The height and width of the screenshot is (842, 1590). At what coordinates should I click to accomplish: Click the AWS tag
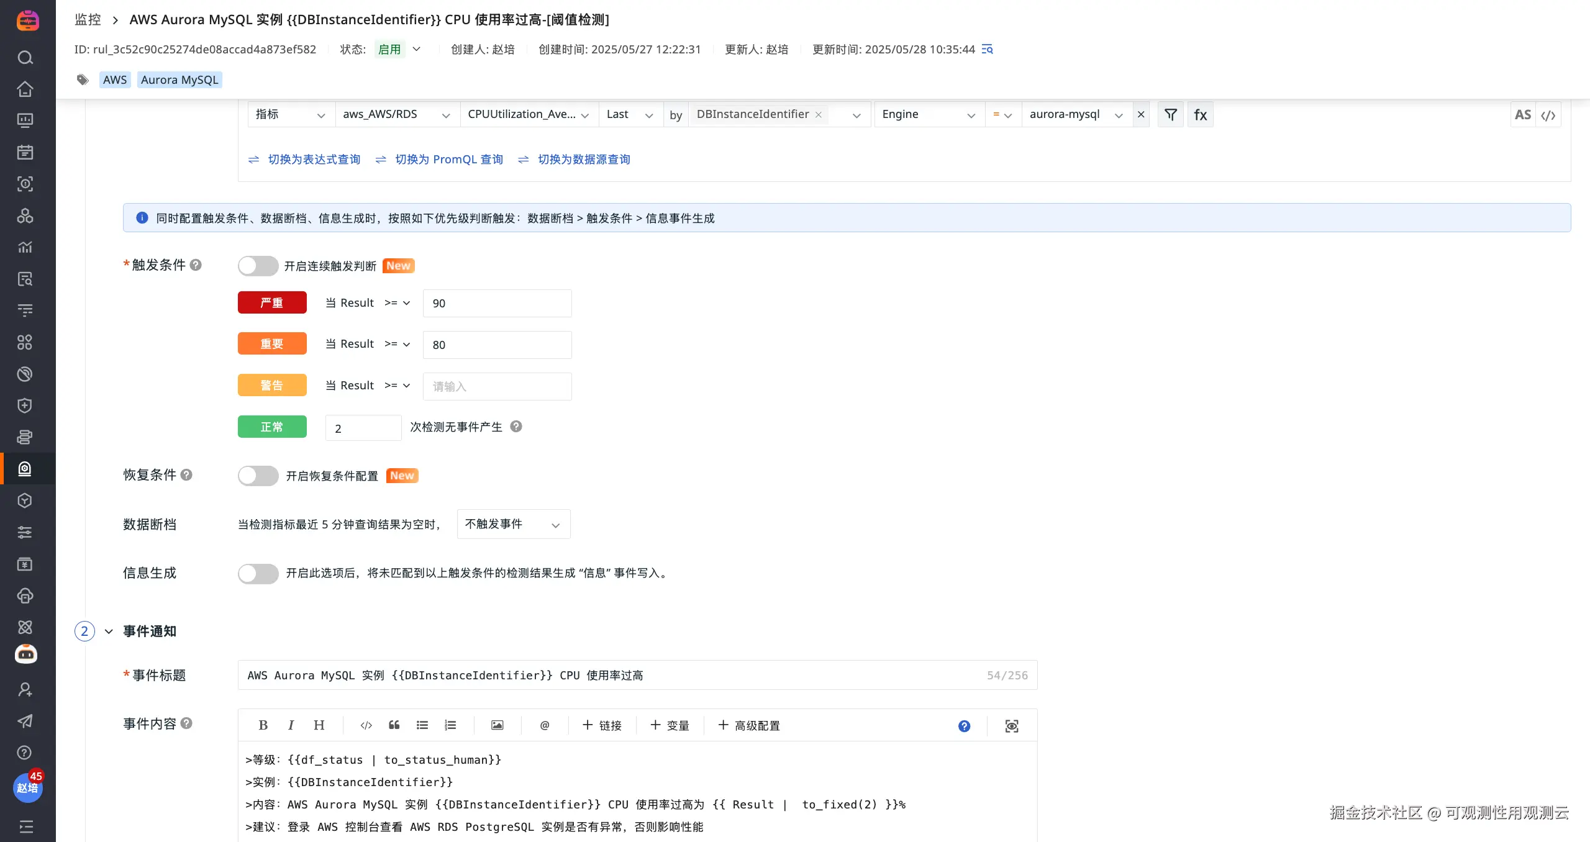tap(115, 79)
